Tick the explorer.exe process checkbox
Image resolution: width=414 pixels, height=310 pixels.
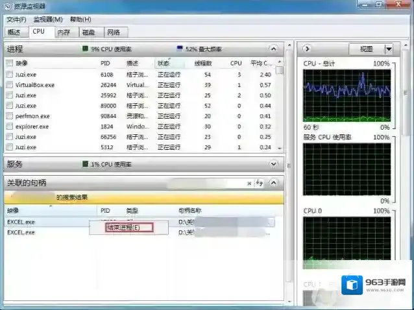pyautogui.click(x=9, y=126)
